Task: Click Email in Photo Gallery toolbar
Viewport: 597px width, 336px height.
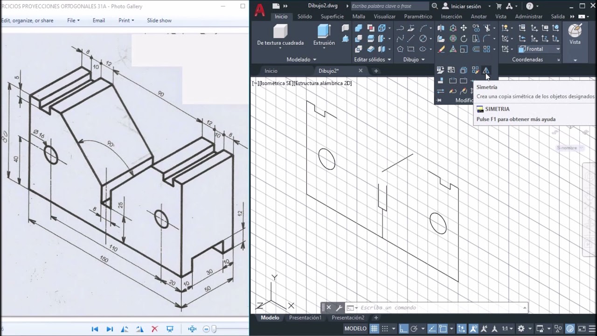Action: pos(98,21)
